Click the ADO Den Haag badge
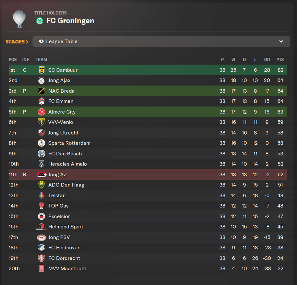Screen dimensions: 297x285 click(41, 185)
